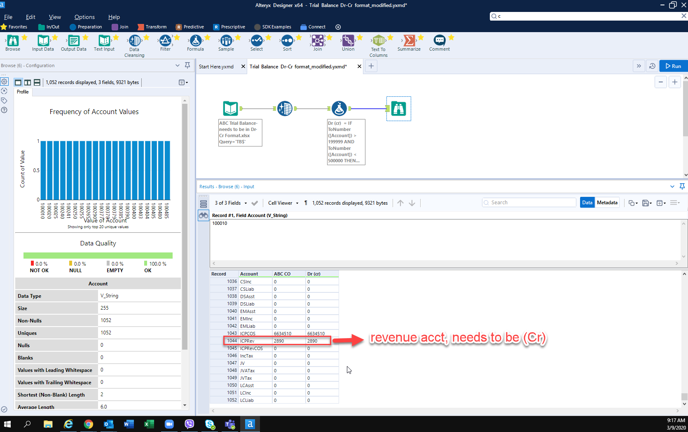This screenshot has width=688, height=432.
Task: Open Alteryx Designer from the taskbar
Action: click(x=250, y=424)
